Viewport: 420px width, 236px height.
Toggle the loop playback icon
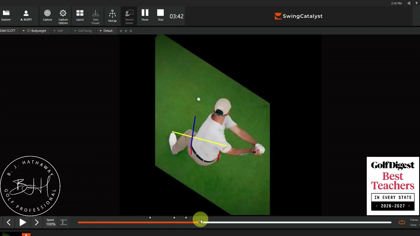402,222
